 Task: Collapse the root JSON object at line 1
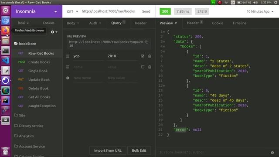[164, 32]
